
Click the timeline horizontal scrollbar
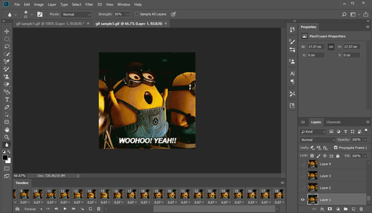click(214, 209)
